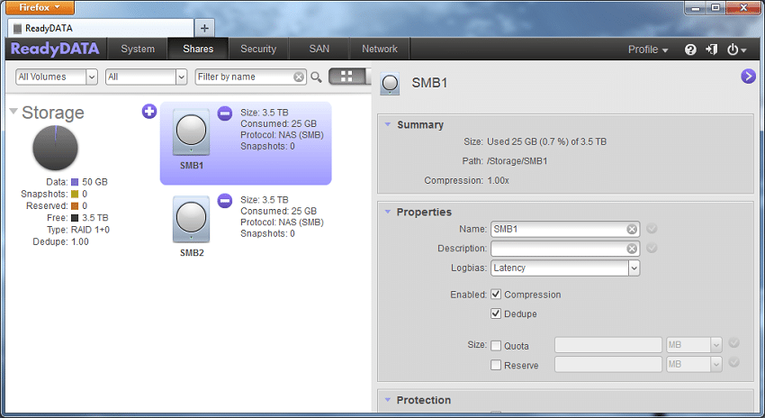Toggle the Compression checkbox
This screenshot has width=765, height=418.
point(496,295)
